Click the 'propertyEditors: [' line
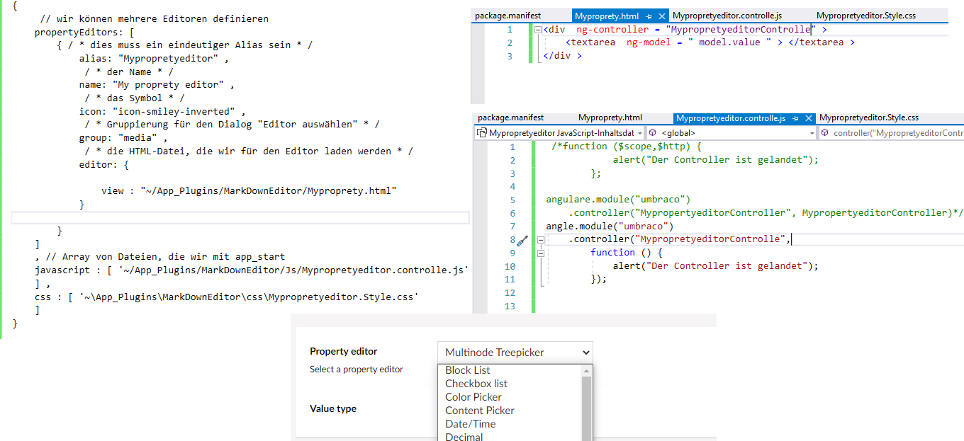This screenshot has width=964, height=441. pyautogui.click(x=84, y=32)
